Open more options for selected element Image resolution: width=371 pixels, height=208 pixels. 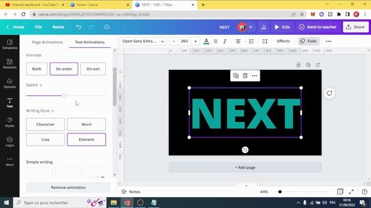[x=254, y=76]
